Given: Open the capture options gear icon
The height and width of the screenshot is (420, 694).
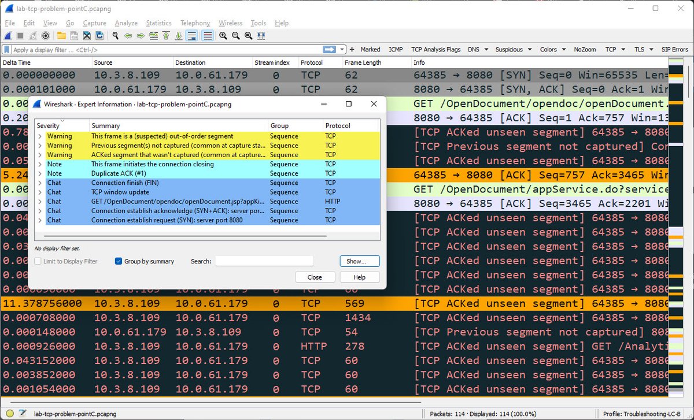Looking at the screenshot, I should [46, 36].
